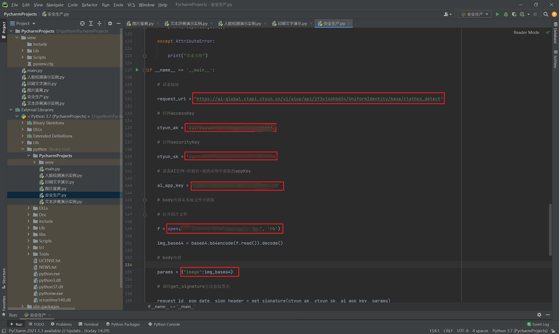Image resolution: width=560 pixels, height=334 pixels.
Task: Close the 安全生产.py editor tab
Action: coord(349,24)
